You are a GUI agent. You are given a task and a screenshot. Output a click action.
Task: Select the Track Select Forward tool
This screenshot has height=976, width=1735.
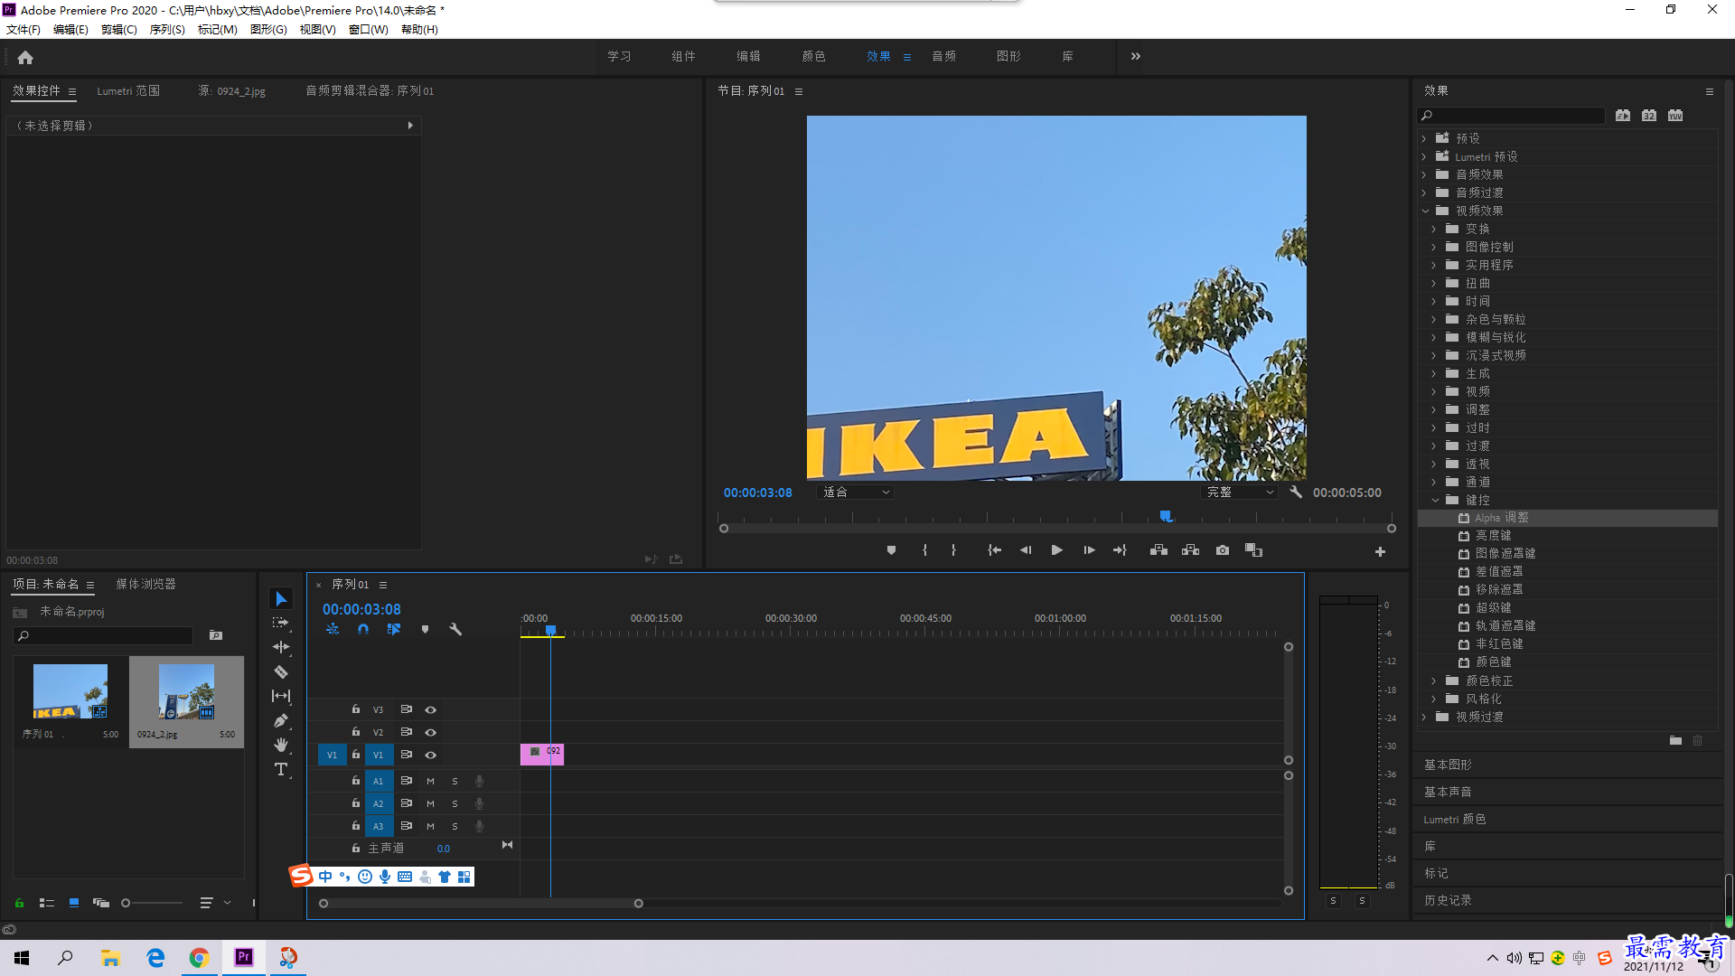pyautogui.click(x=281, y=623)
